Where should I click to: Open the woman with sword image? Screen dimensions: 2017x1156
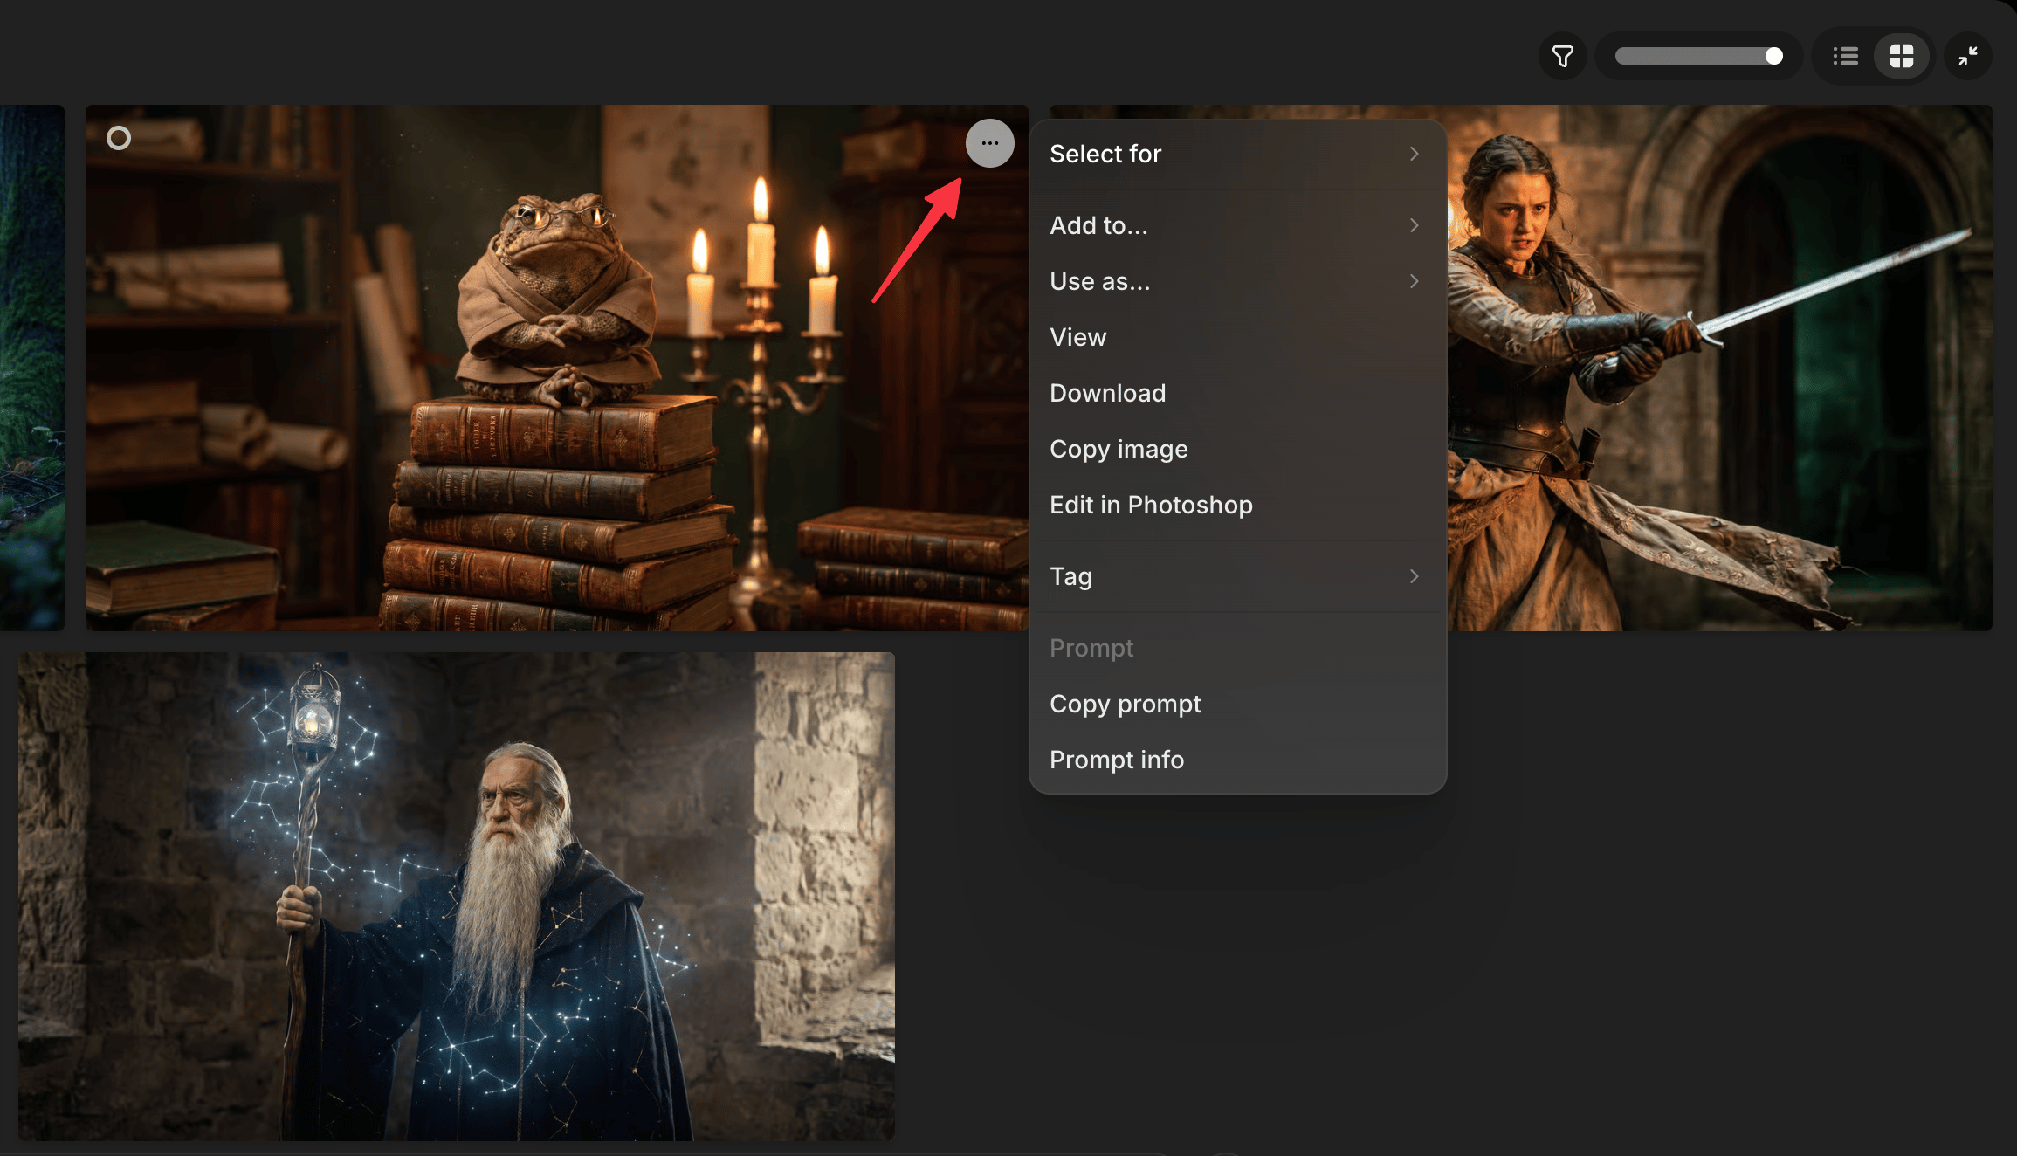coord(1718,368)
